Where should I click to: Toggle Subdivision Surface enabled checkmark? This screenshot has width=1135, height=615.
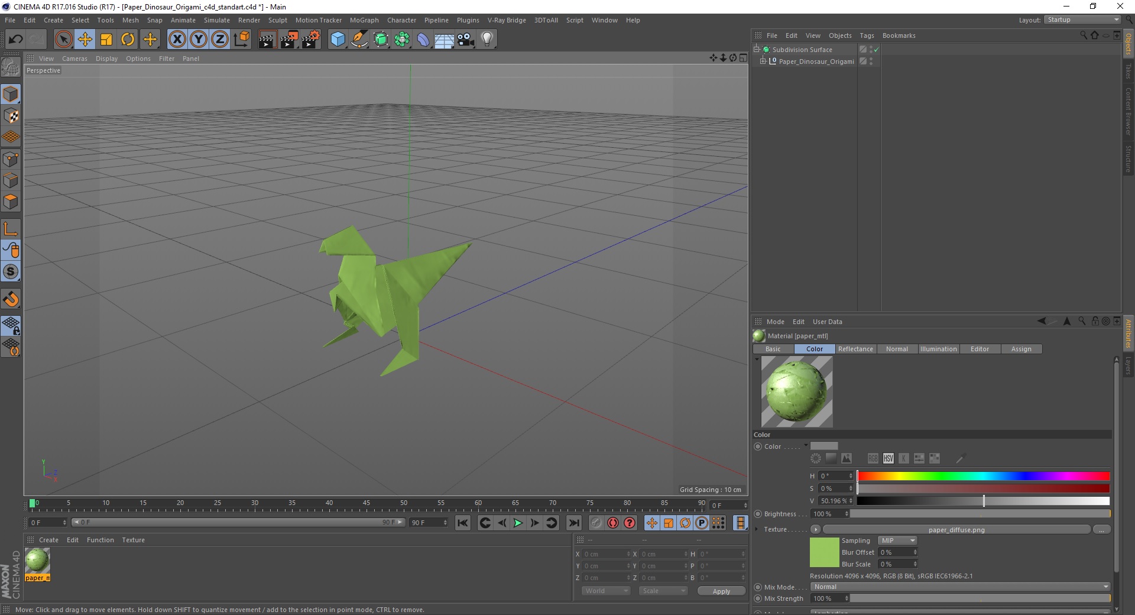click(876, 50)
